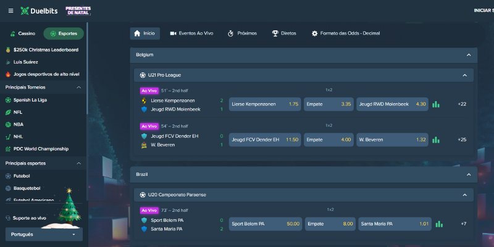Image resolution: width=494 pixels, height=247 pixels.
Task: Click the basketball icon beside NBA
Action: (x=8, y=125)
